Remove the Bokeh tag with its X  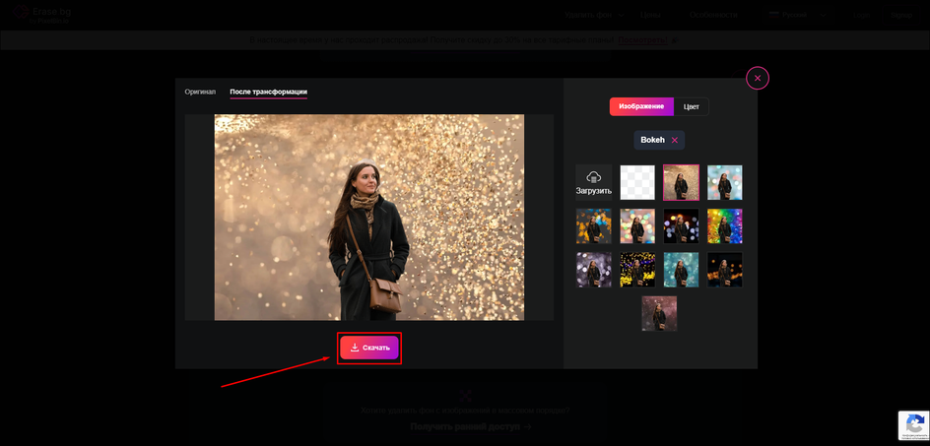[x=675, y=141]
